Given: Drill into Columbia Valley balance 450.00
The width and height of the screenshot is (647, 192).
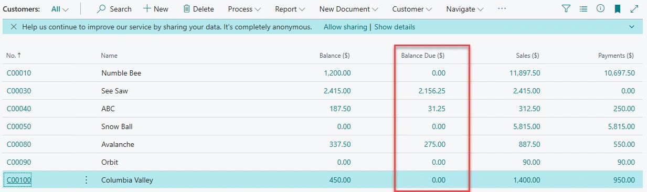Looking at the screenshot, I should pyautogui.click(x=341, y=180).
